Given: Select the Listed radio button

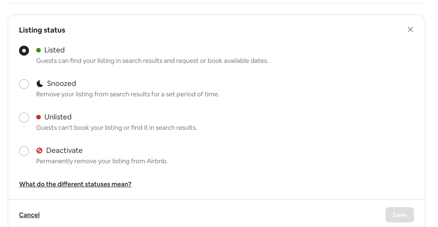Looking at the screenshot, I should point(24,51).
